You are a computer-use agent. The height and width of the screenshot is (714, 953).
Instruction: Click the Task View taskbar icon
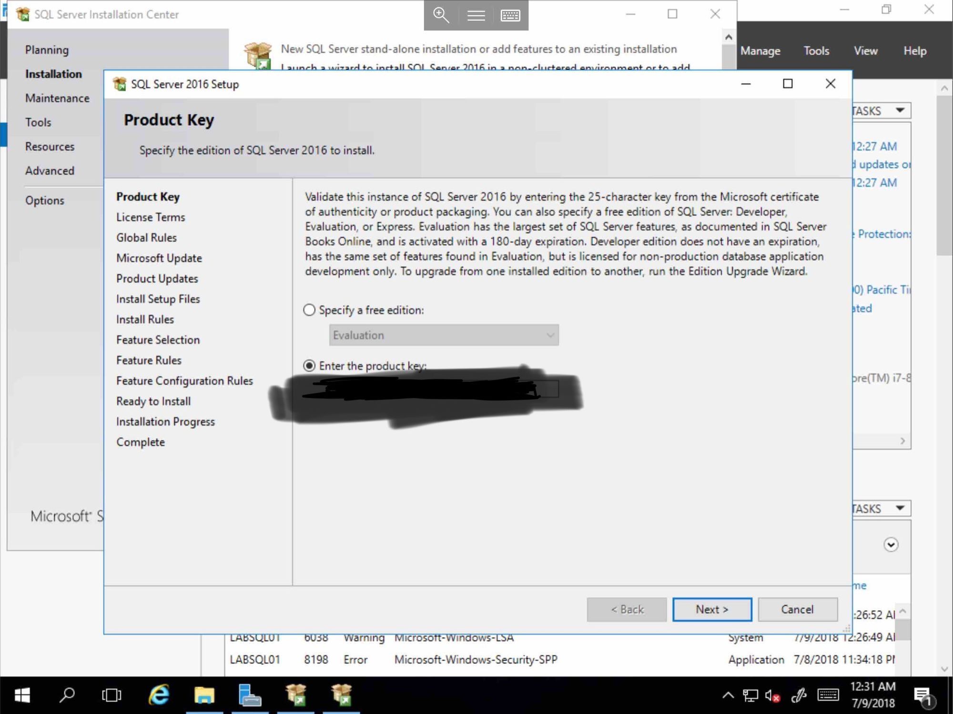tap(111, 694)
